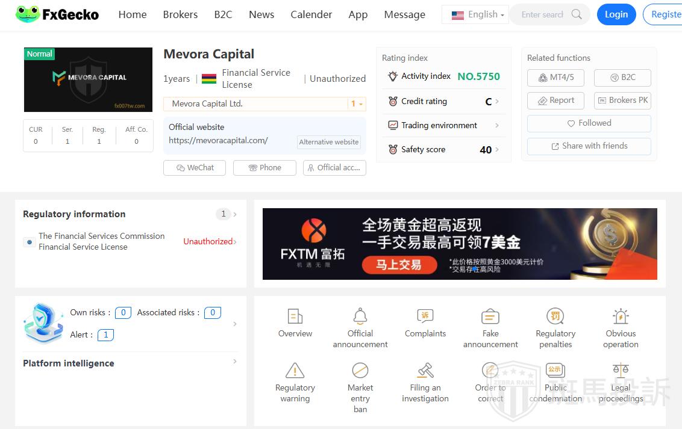Go to the Brokers menu item
Viewport: 682px width, 429px height.
tap(180, 14)
